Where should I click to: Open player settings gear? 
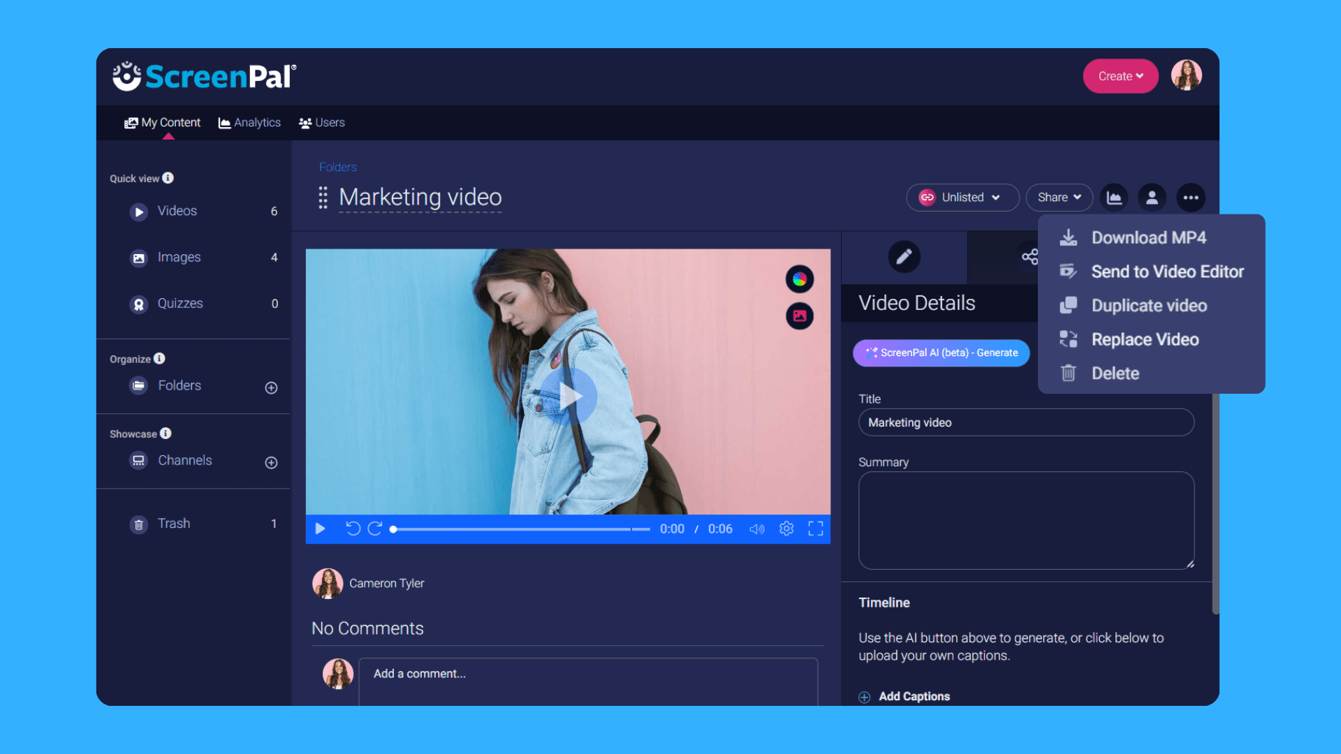coord(786,529)
